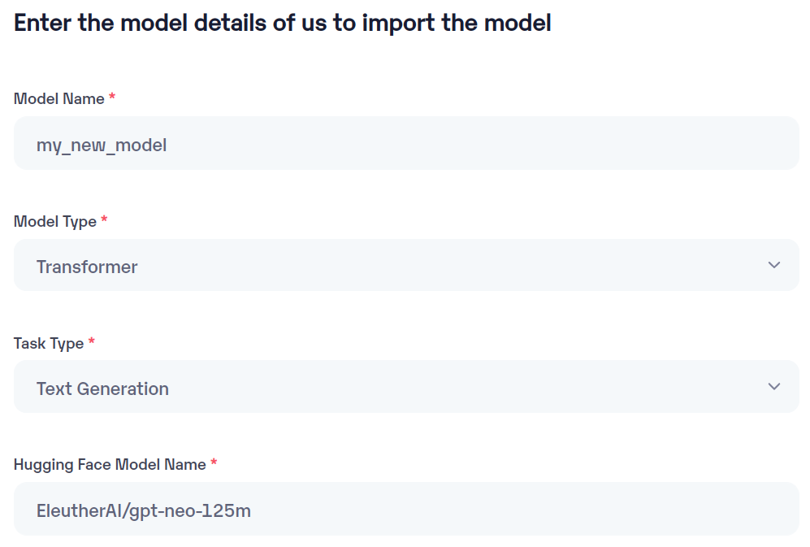This screenshot has width=810, height=547.
Task: Click the word "Enter" in the heading
Action: (43, 23)
